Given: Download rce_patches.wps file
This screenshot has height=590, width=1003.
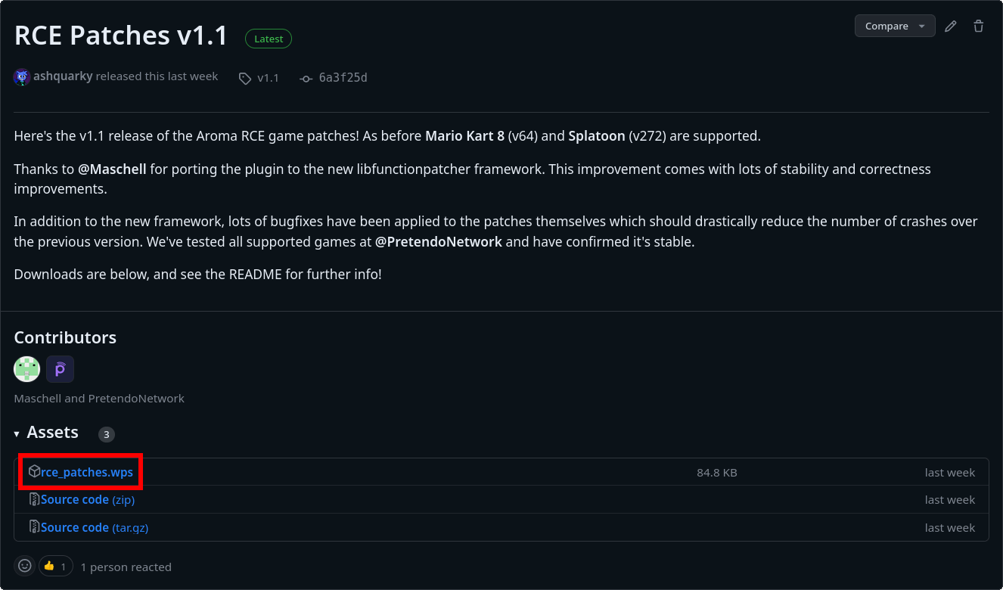Looking at the screenshot, I should [x=87, y=472].
